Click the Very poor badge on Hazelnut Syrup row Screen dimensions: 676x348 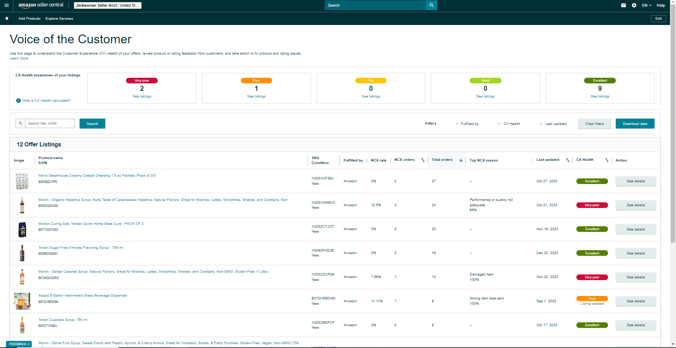pos(592,205)
